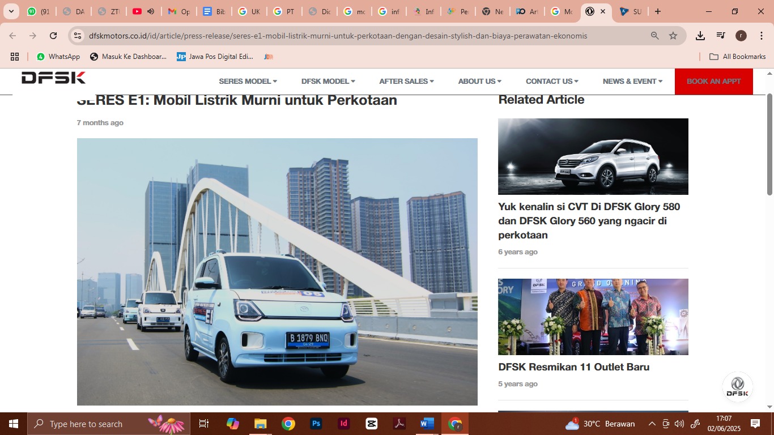Open Jawa Pos Digital Edition bookmark
This screenshot has height=435, width=774.
tap(215, 57)
